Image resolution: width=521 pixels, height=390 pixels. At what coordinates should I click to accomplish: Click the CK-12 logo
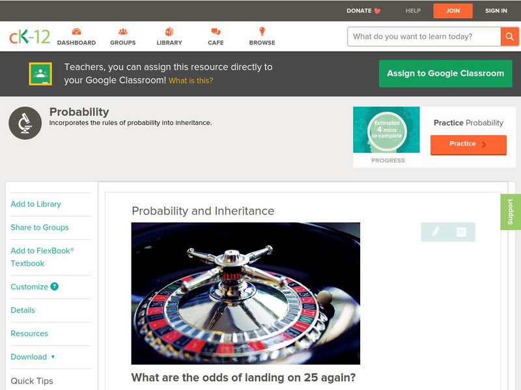(29, 37)
